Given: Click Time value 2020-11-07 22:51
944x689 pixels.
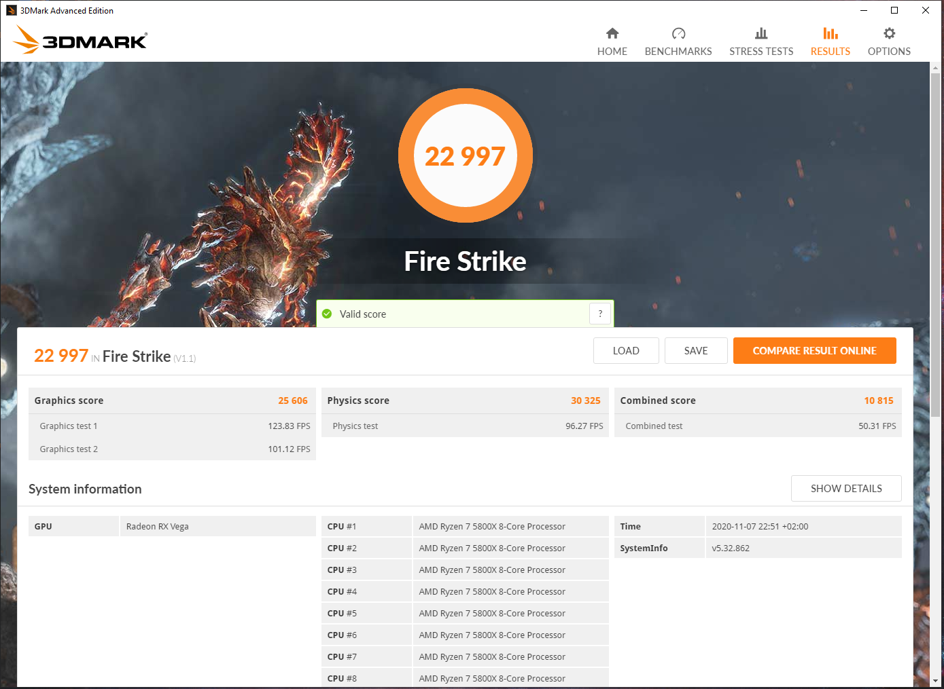Looking at the screenshot, I should point(760,527).
